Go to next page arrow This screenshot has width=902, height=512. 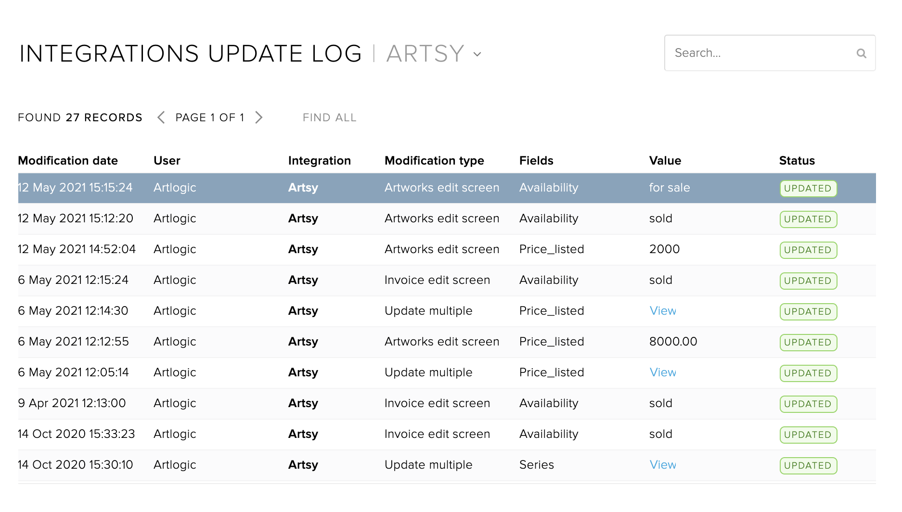click(x=258, y=117)
